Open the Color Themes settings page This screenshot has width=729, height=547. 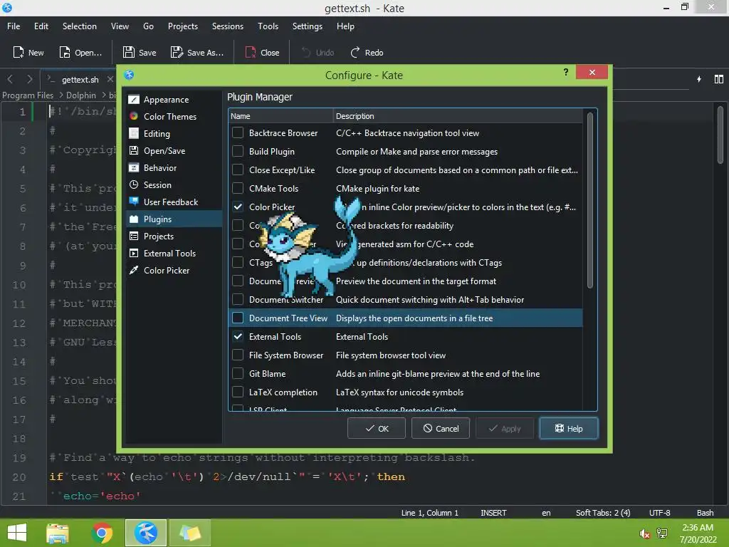[174, 116]
